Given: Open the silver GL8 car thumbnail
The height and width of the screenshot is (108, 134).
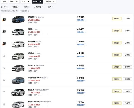Looking at the screenshot, I should (18, 68).
